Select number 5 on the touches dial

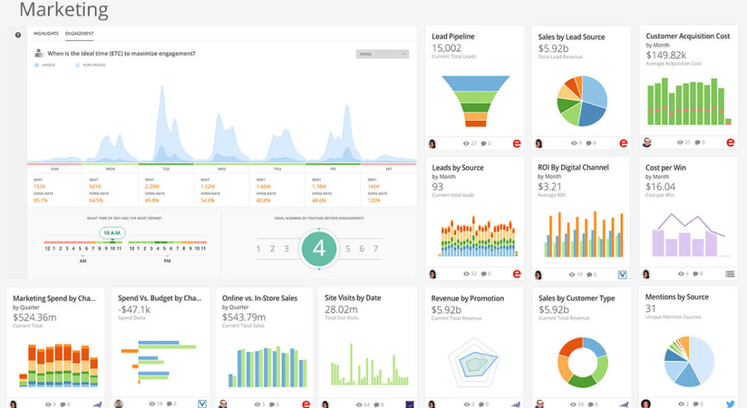point(348,249)
